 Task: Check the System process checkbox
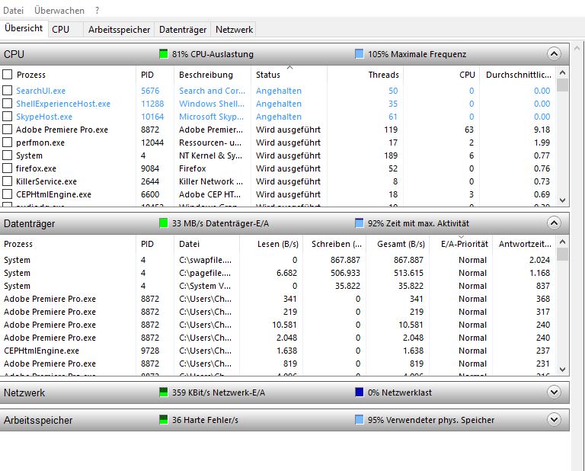[x=7, y=155]
